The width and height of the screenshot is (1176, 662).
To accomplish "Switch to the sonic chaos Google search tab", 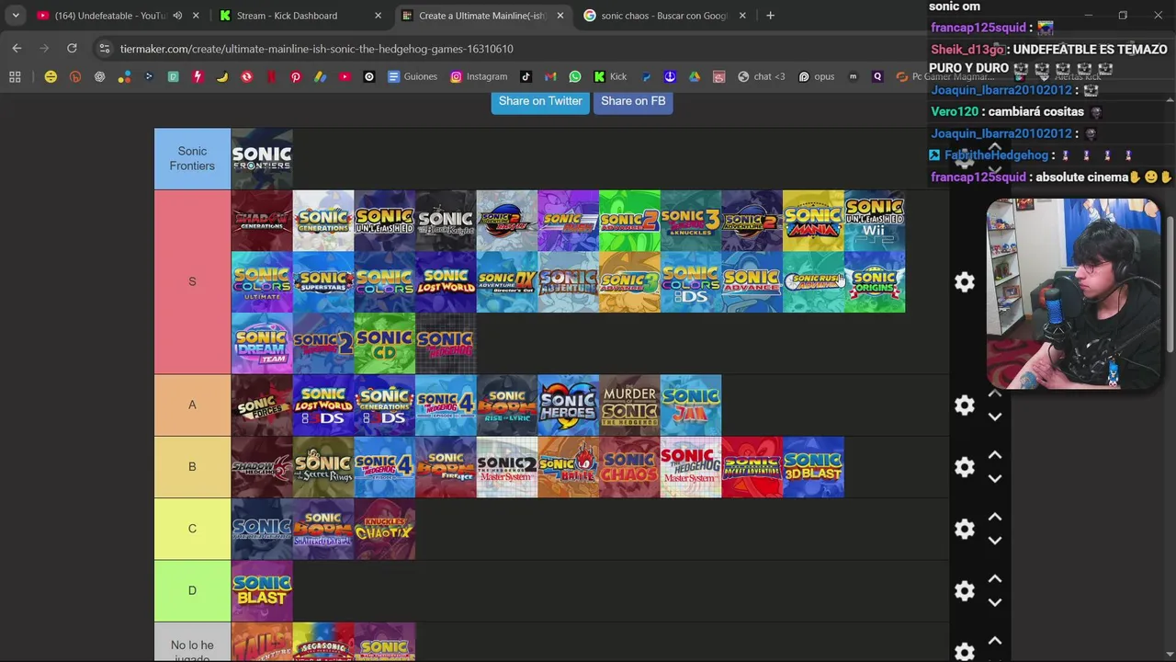I will tap(663, 16).
